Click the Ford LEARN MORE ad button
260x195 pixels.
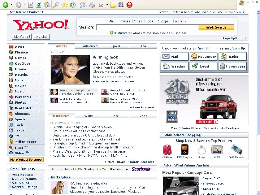point(207,122)
